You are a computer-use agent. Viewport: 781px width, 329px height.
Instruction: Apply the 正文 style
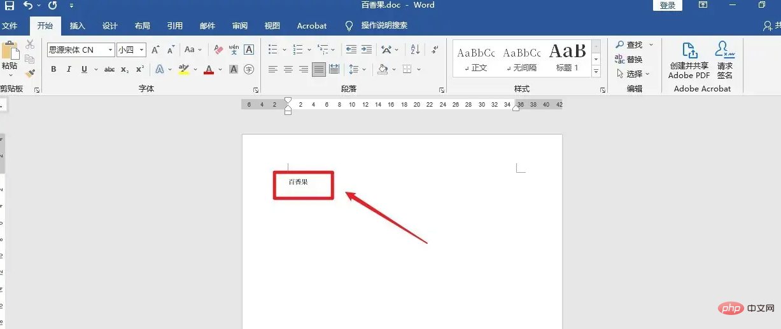tap(476, 58)
